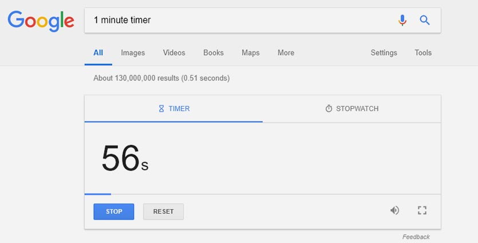Mute the timer sound with speaker icon
This screenshot has width=478, height=243.
coord(394,210)
